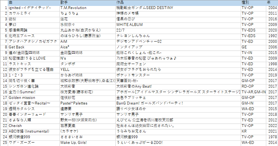Click the cell 'ラストキッス'

[x=34, y=64]
